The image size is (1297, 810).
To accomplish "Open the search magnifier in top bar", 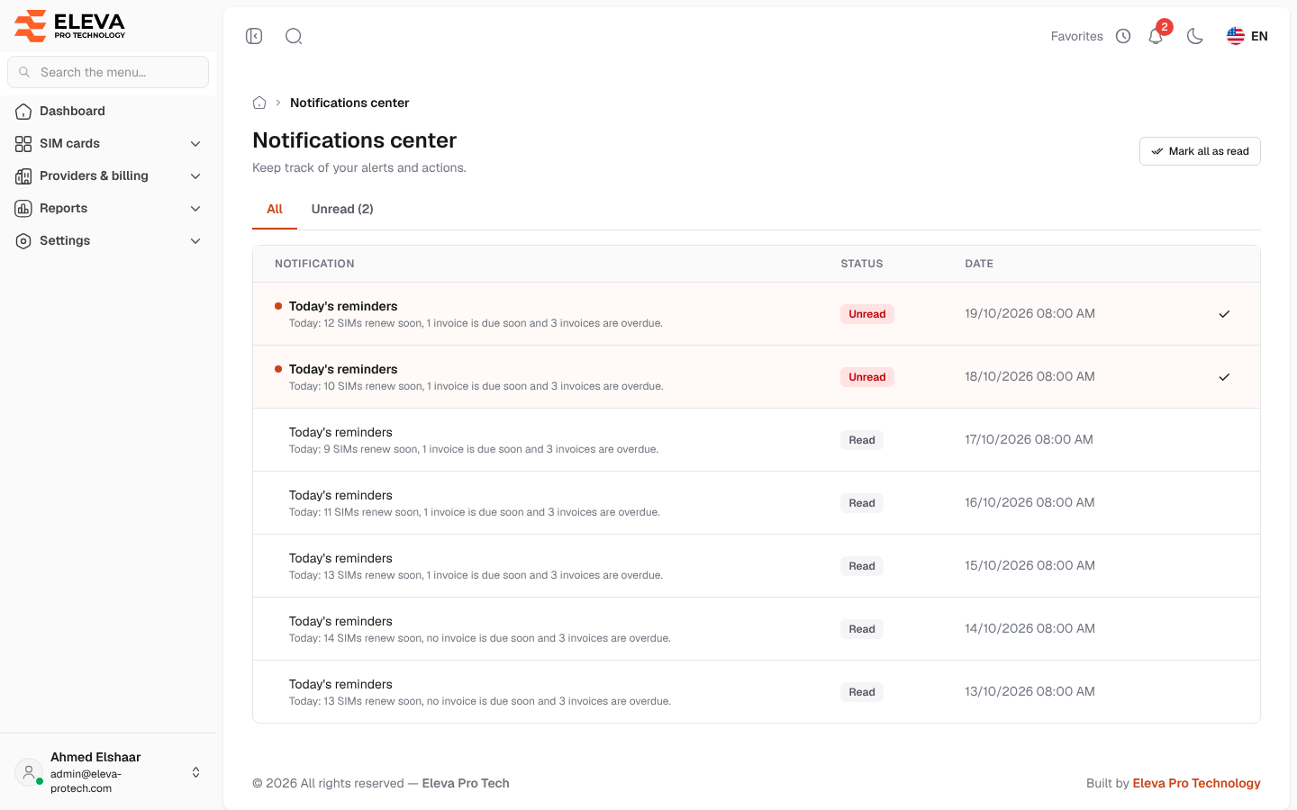I will [294, 36].
